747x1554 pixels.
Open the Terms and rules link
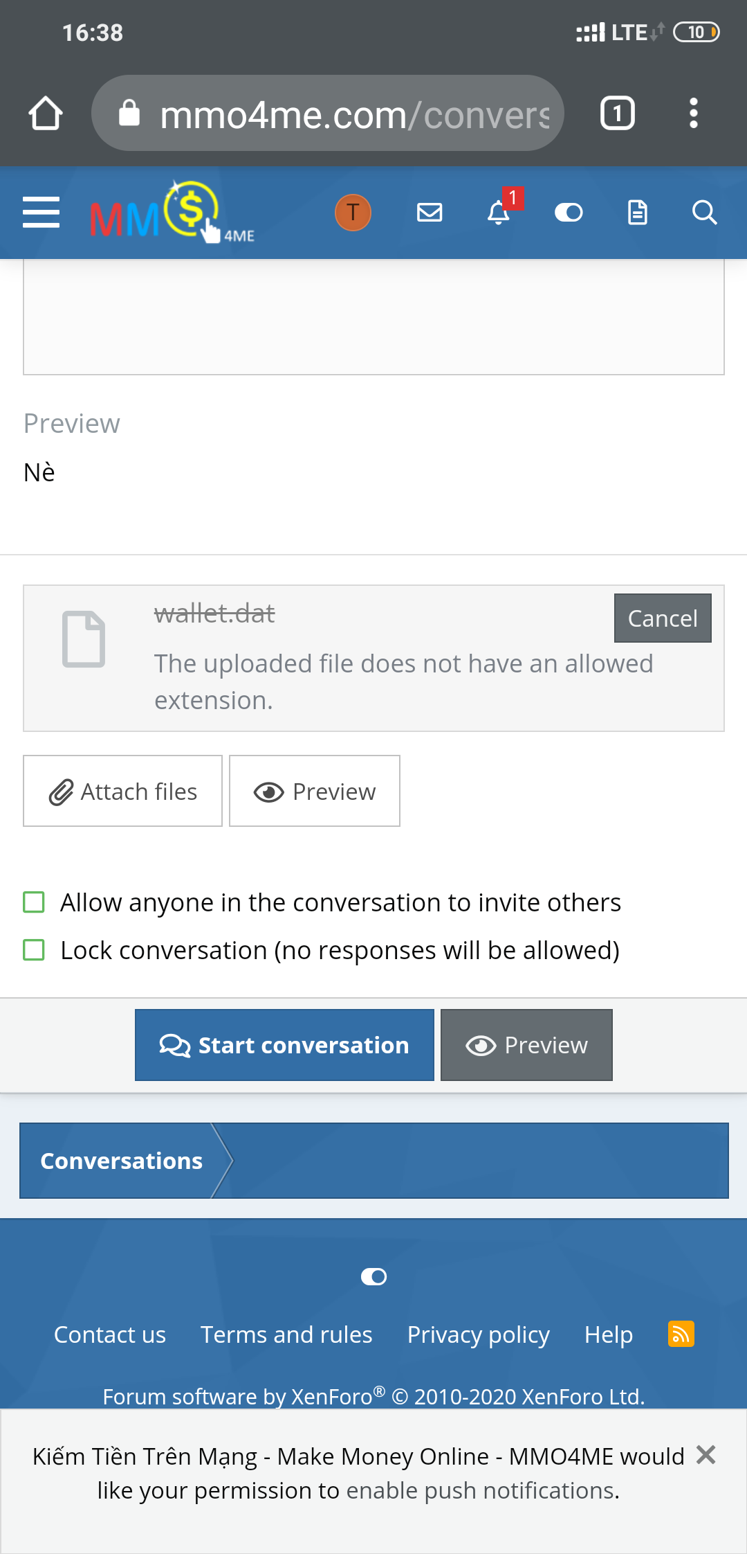(286, 1334)
